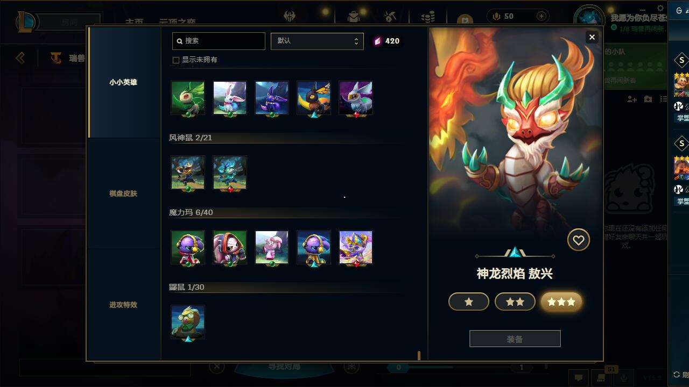Pick the pink Molediver-style 魔力玛 icon
689x387 pixels.
[x=272, y=247]
